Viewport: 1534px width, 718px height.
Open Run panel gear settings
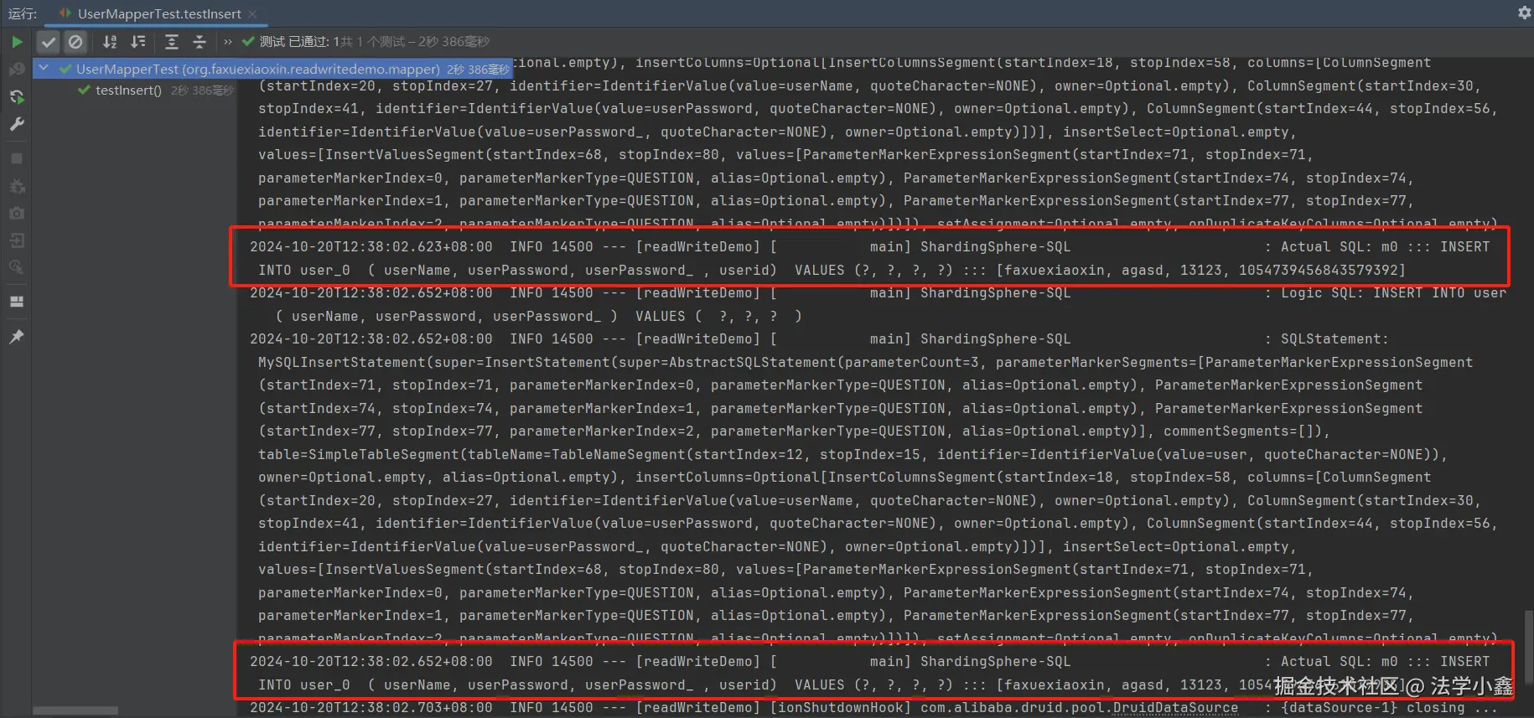tap(1525, 13)
